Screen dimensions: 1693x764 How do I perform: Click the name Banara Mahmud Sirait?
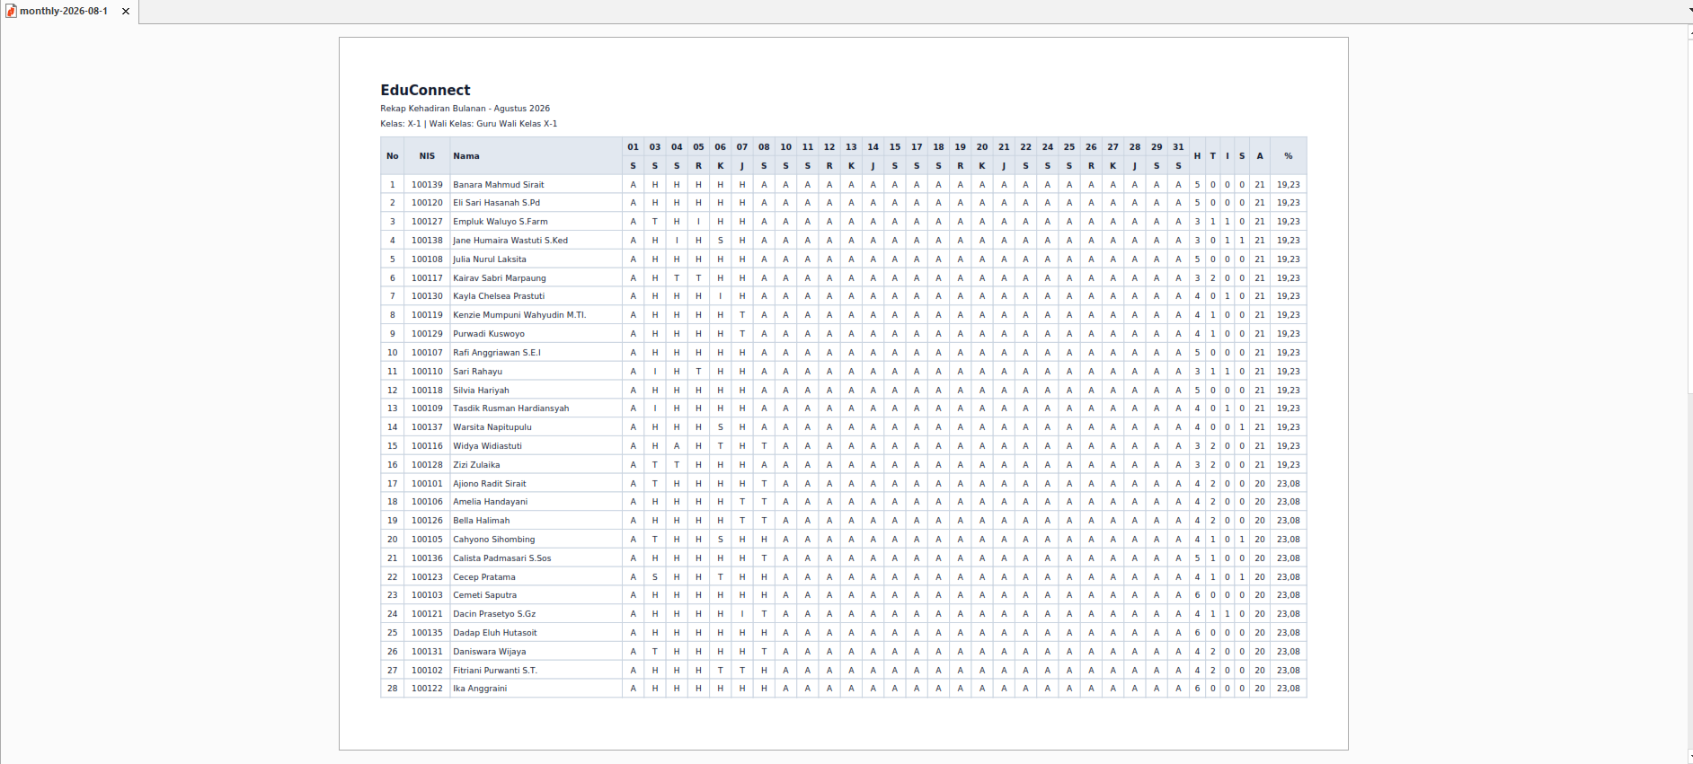[x=498, y=185]
